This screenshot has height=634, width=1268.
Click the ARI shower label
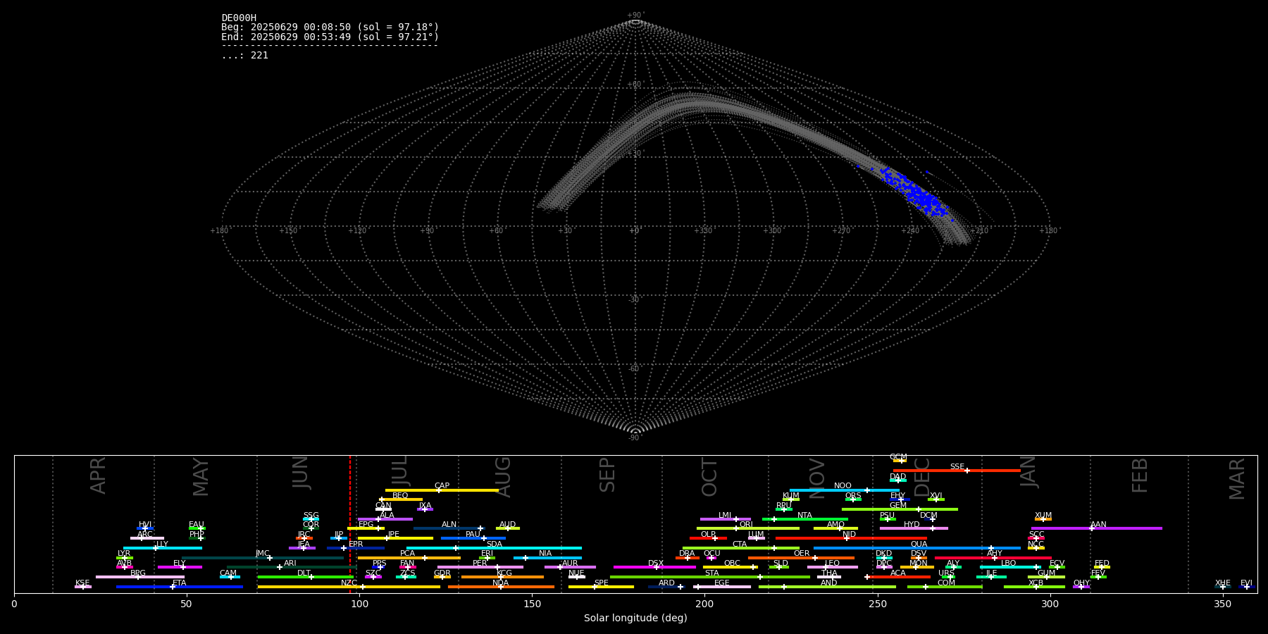[x=290, y=564]
